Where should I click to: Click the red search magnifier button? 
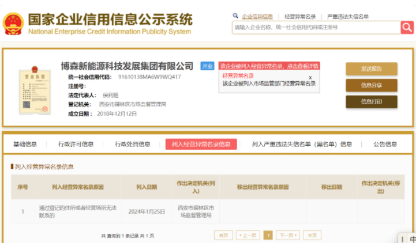pyautogui.click(x=407, y=27)
